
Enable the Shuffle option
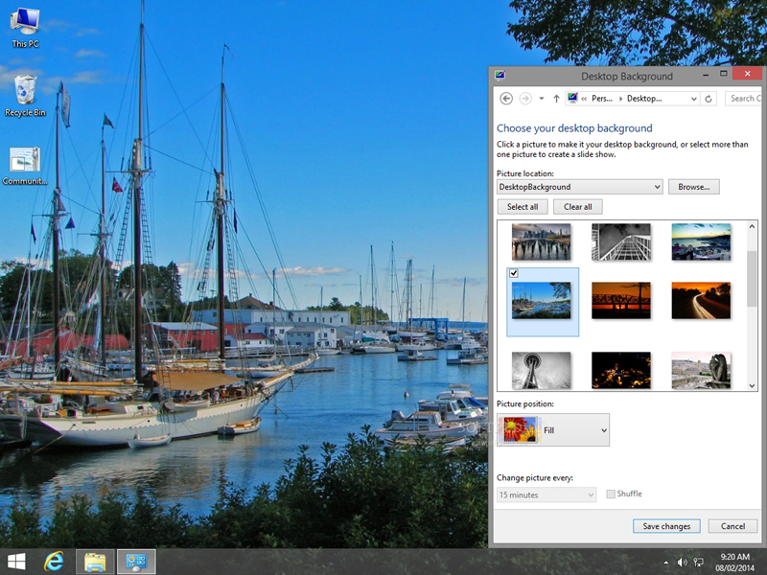pos(611,494)
